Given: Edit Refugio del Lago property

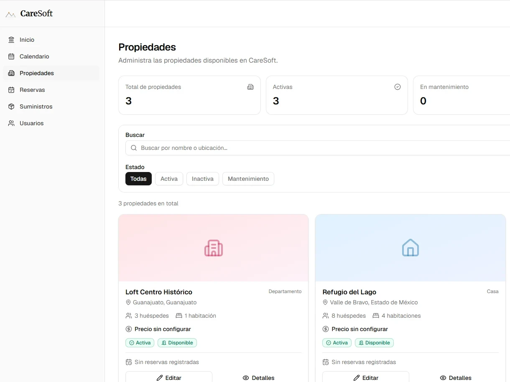Looking at the screenshot, I should (366, 377).
